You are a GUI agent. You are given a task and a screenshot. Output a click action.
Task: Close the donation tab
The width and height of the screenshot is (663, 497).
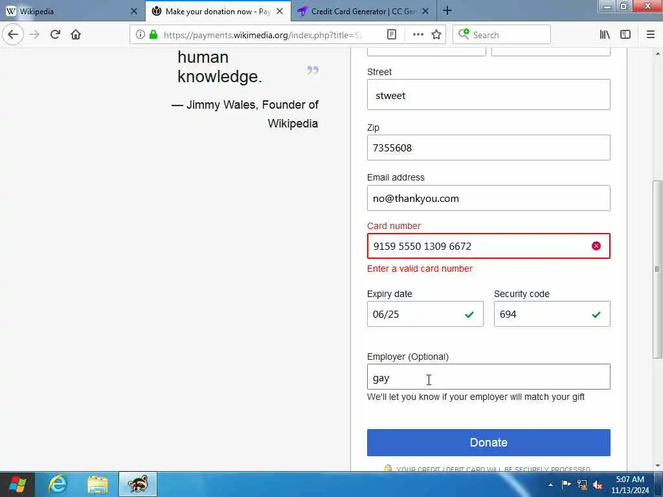tap(280, 12)
